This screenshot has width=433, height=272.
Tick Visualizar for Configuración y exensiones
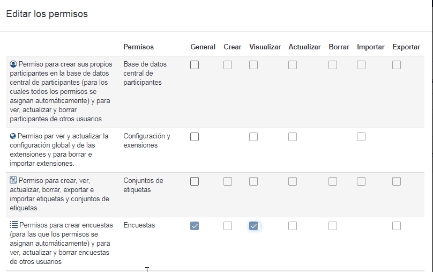click(x=253, y=137)
